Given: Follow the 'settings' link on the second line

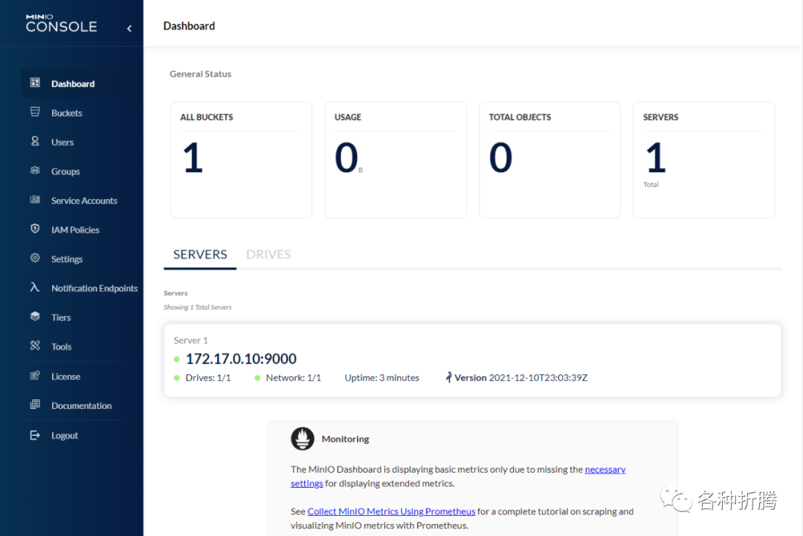Looking at the screenshot, I should pyautogui.click(x=306, y=483).
